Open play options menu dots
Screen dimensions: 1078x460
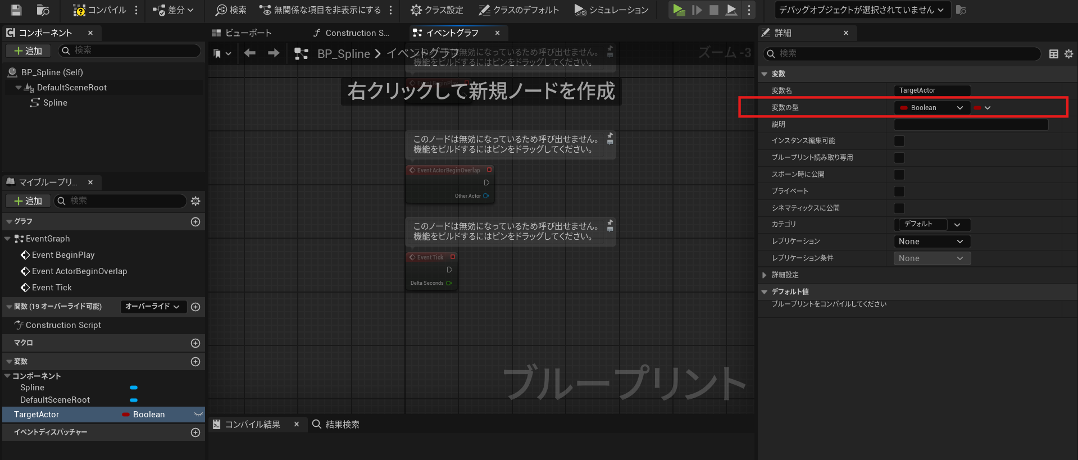[x=749, y=10]
